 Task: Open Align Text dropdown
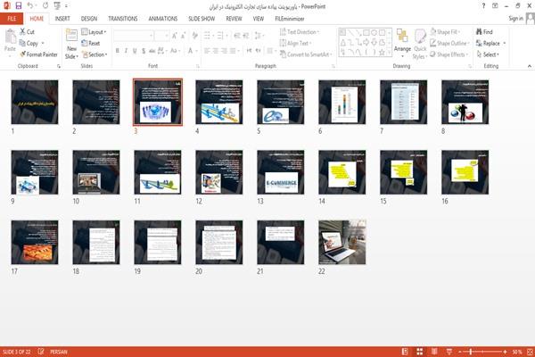(295, 43)
